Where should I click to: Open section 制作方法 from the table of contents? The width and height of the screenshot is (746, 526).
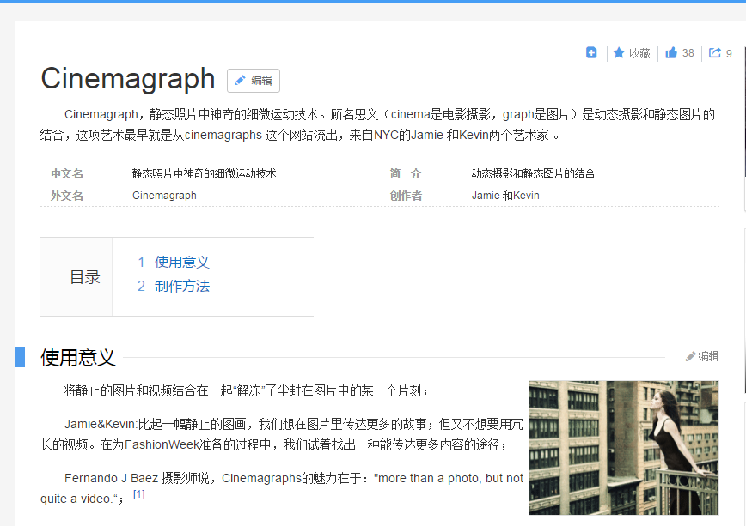(183, 286)
